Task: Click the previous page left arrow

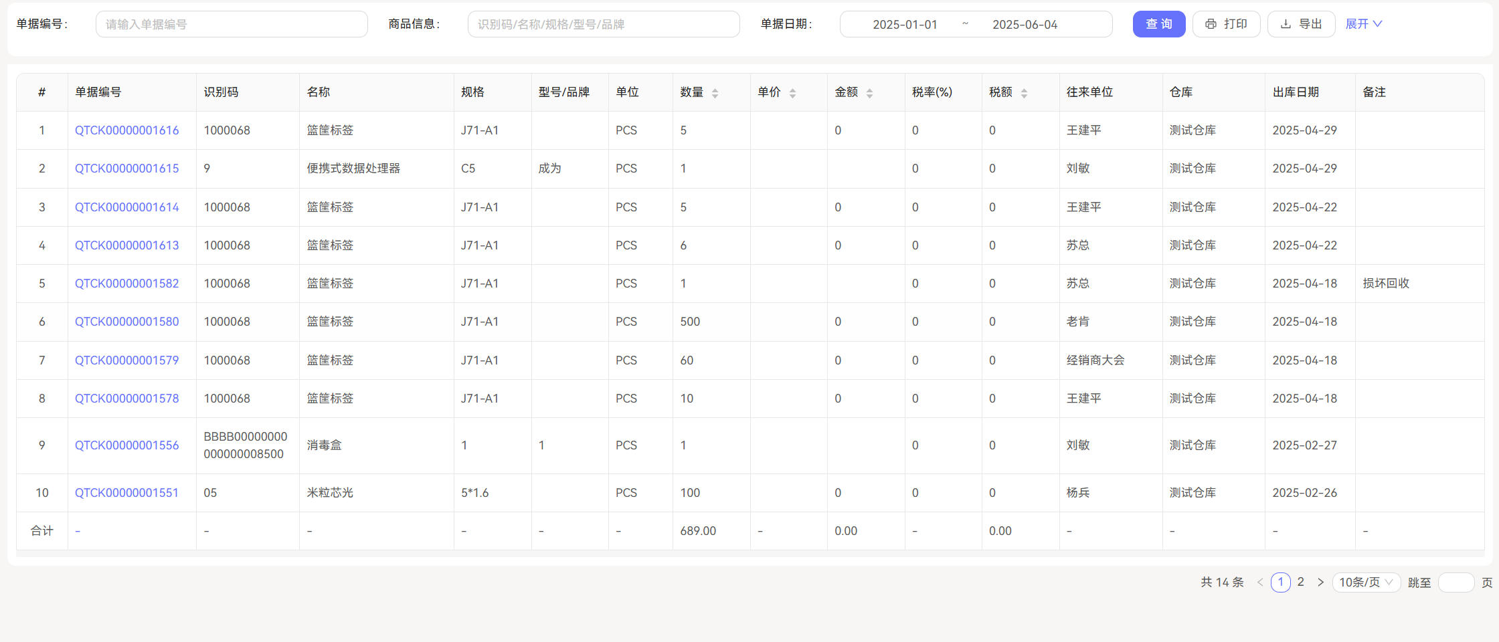Action: click(1260, 582)
